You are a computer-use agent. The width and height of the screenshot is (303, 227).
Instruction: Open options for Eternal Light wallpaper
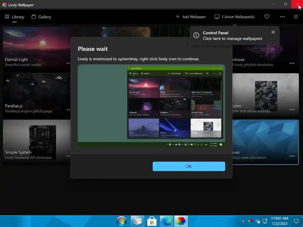coord(68,63)
